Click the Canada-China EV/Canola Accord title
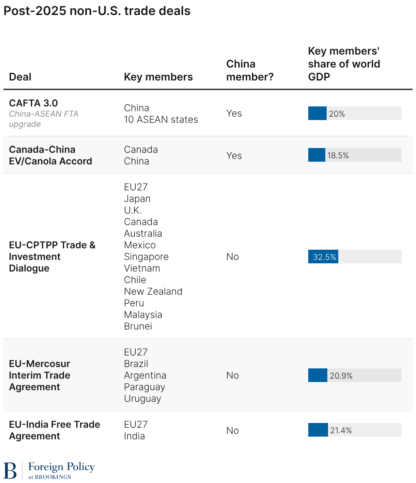 tap(50, 155)
